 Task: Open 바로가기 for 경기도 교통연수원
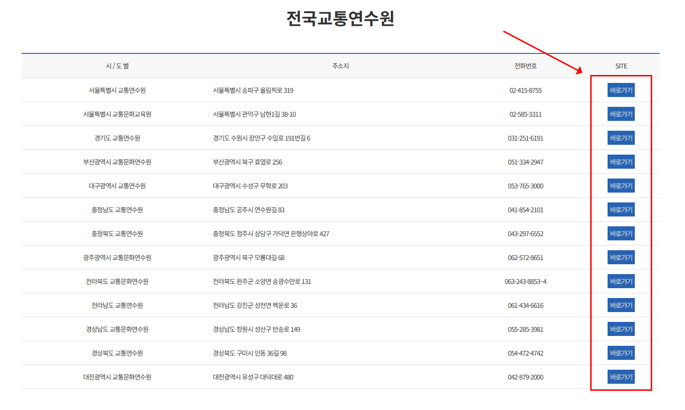pos(621,138)
